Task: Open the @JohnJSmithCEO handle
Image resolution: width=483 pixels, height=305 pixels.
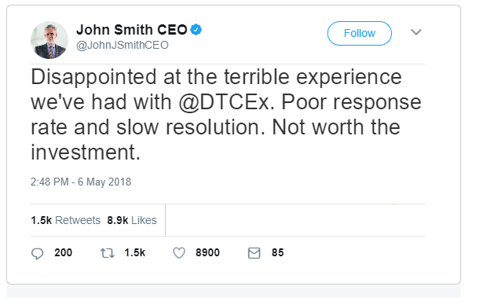Action: tap(123, 45)
